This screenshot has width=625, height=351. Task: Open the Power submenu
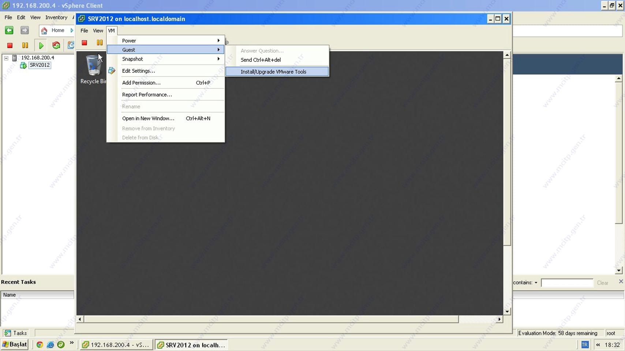166,41
